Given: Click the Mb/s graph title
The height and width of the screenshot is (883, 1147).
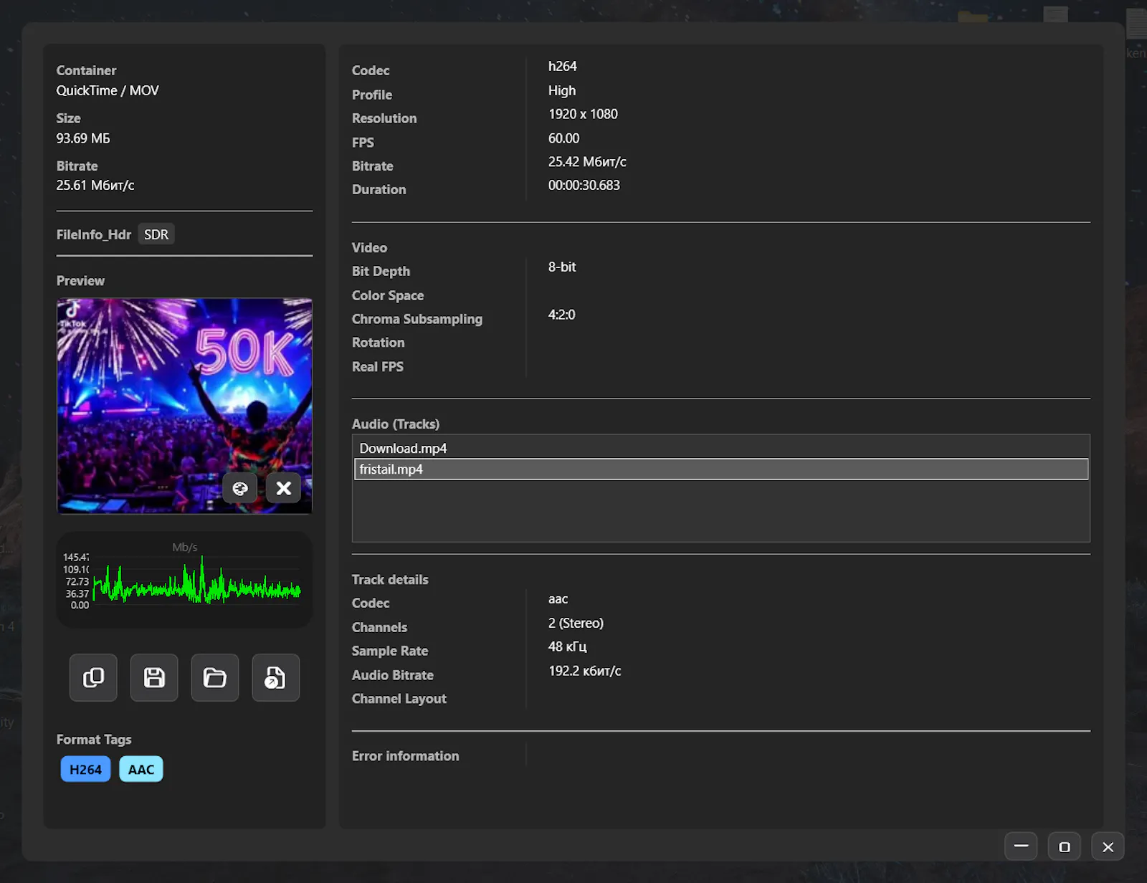Looking at the screenshot, I should 185,547.
